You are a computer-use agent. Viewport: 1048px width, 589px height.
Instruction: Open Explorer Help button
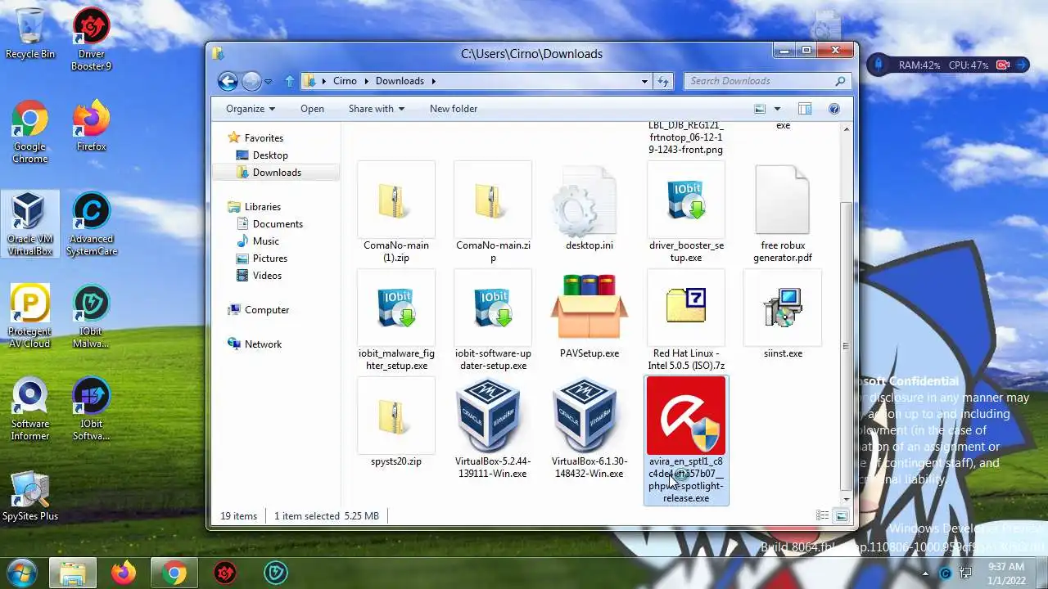(x=834, y=109)
